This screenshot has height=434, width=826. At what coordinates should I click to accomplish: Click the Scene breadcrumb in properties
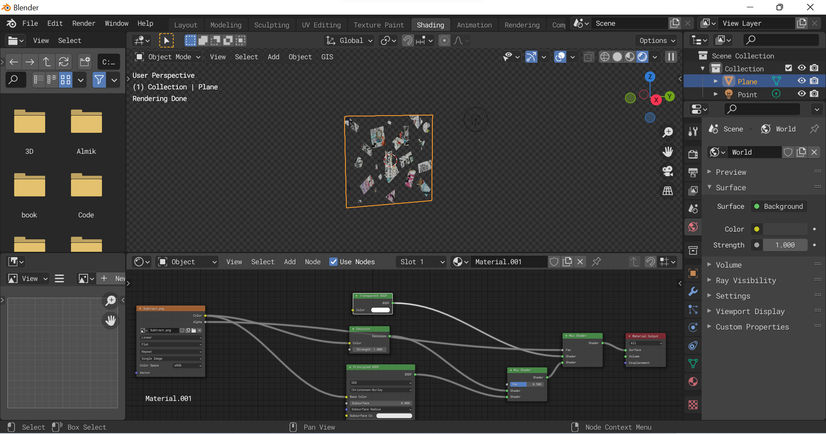point(726,129)
